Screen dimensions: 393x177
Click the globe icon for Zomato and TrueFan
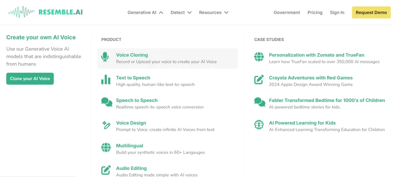259,57
